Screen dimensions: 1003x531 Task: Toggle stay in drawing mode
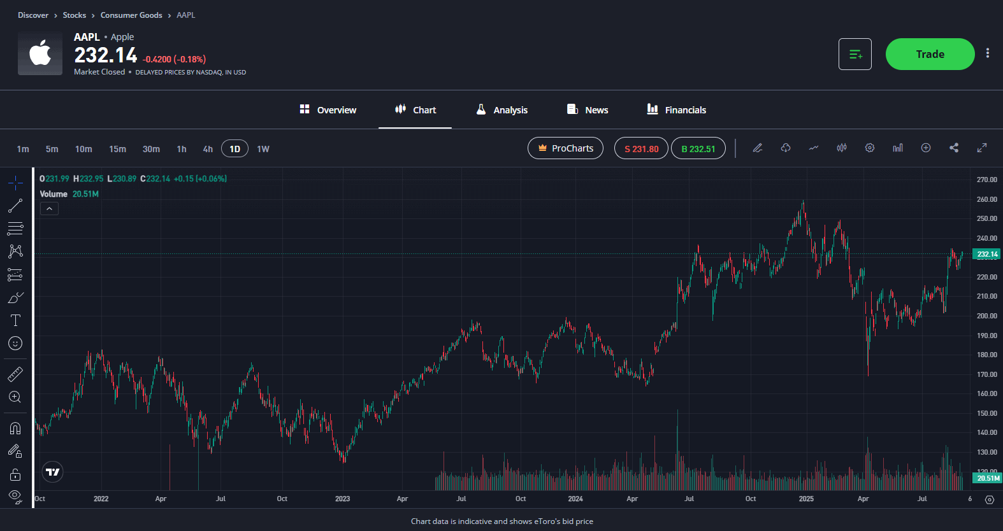click(15, 451)
